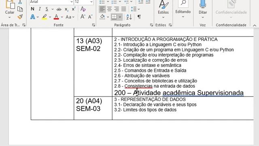Open Estilos styles gallery
The image size is (259, 146).
click(x=163, y=9)
